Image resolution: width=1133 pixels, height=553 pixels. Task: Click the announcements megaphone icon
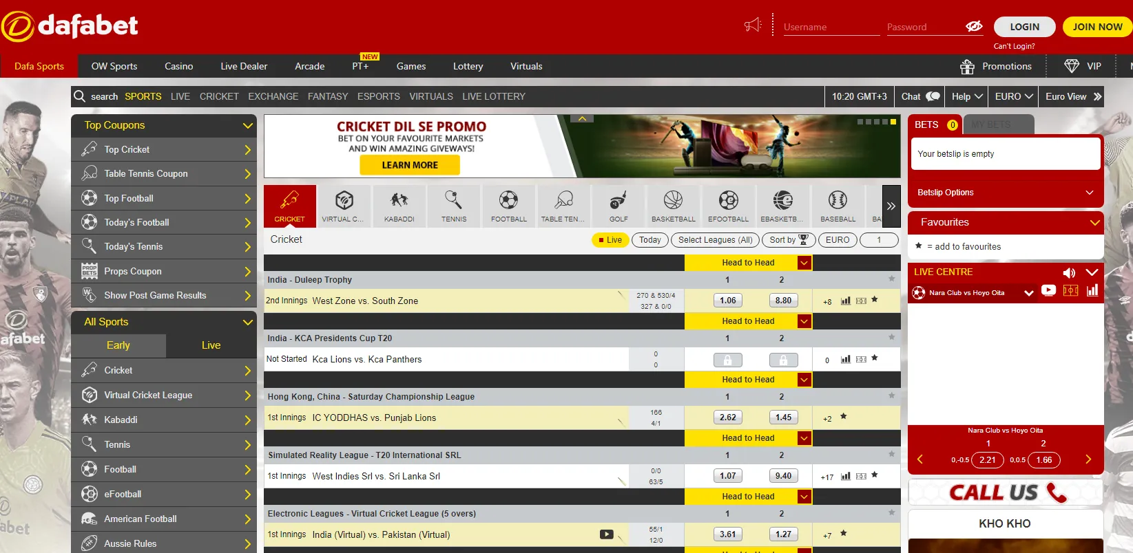752,25
